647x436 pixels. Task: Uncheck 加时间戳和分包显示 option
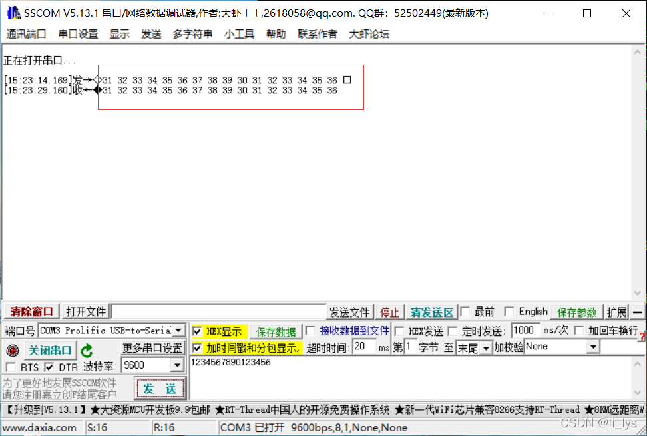[x=197, y=347]
